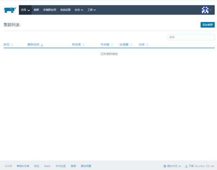Open the 多集群应用 menu item
Screen dimensions: 217x170
tap(49, 10)
